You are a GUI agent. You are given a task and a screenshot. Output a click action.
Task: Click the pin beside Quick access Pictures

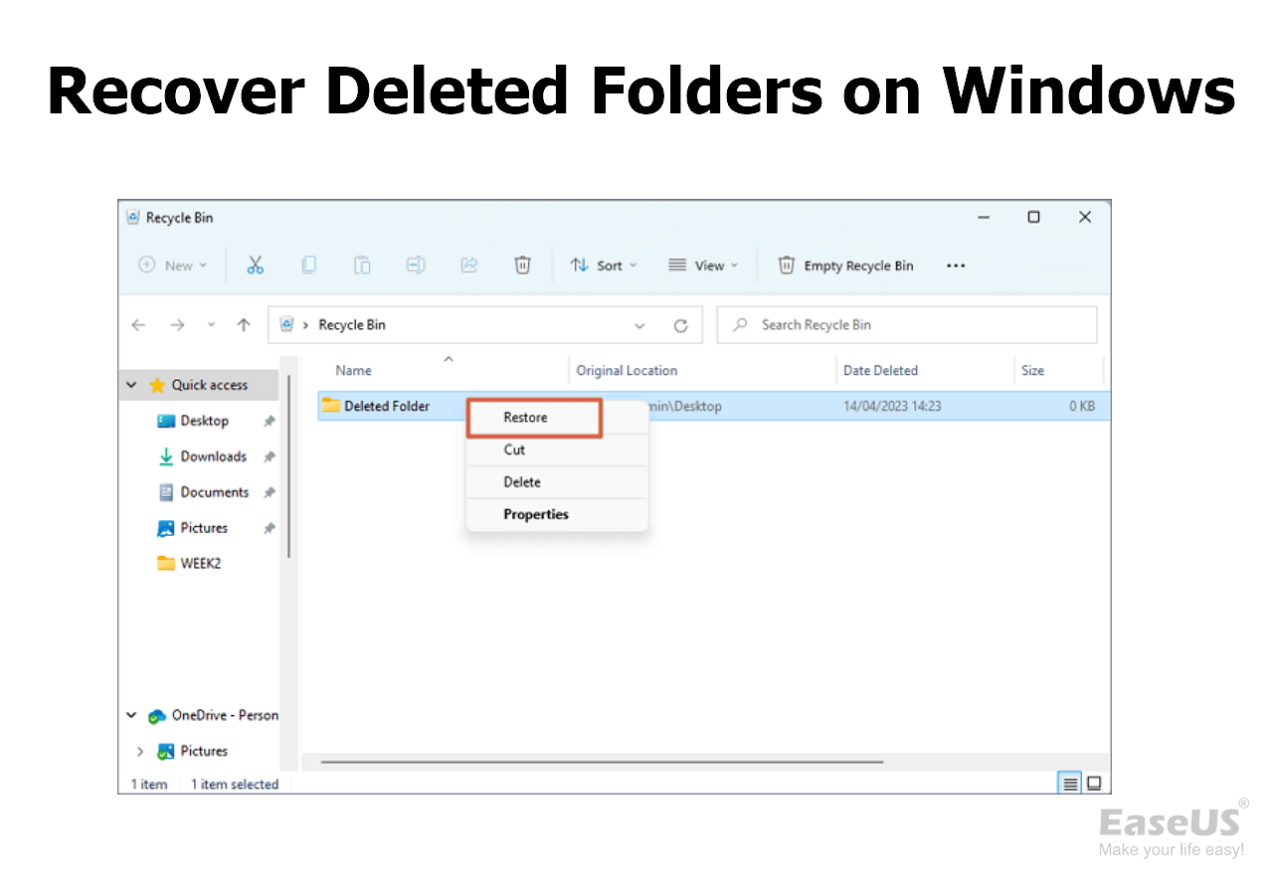269,529
